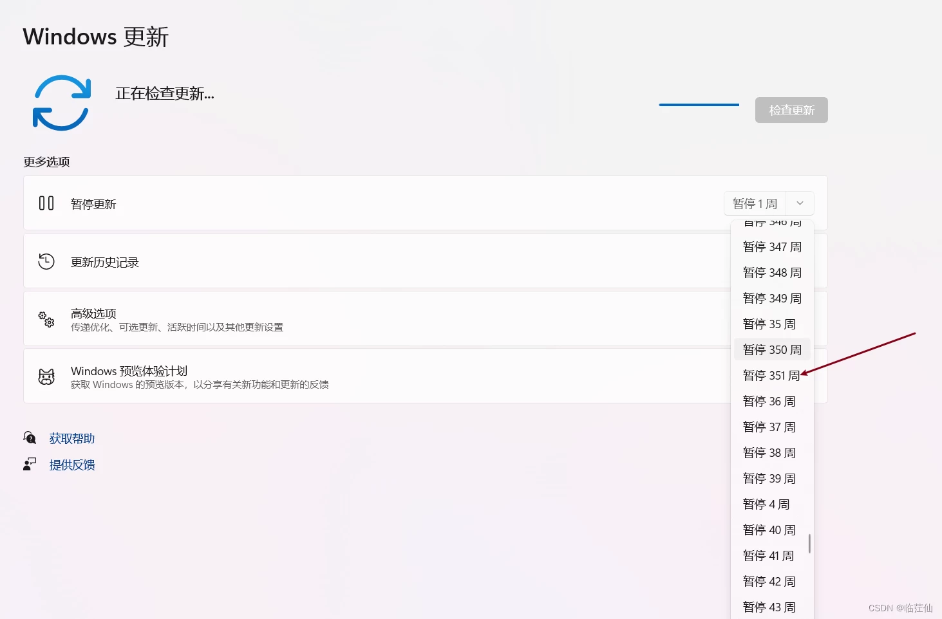Screen dimensions: 942x619
Task: Choose 暂停 348 周 from the list
Action: [772, 273]
